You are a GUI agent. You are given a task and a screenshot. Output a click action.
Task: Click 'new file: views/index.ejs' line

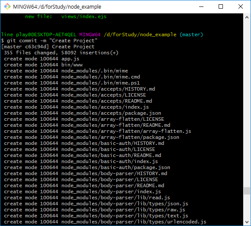(x=66, y=16)
